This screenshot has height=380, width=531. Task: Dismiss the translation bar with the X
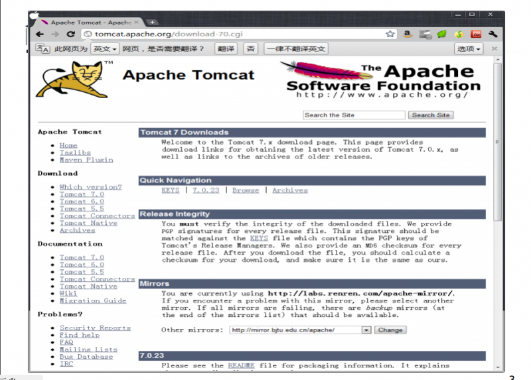pyautogui.click(x=494, y=48)
